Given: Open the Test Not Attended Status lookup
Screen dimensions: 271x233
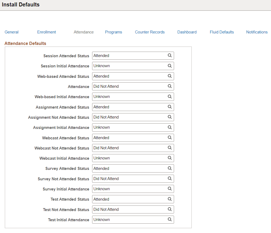Looking at the screenshot, I should [170, 209].
